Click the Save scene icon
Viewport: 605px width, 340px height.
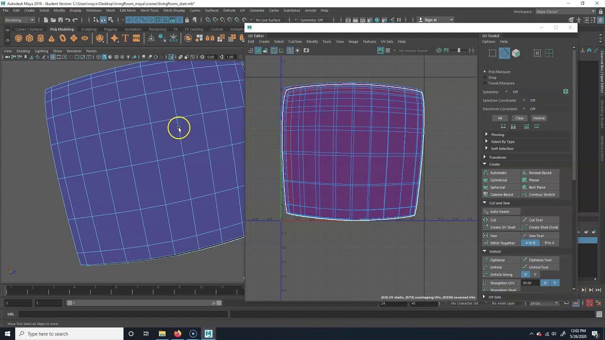point(60,20)
